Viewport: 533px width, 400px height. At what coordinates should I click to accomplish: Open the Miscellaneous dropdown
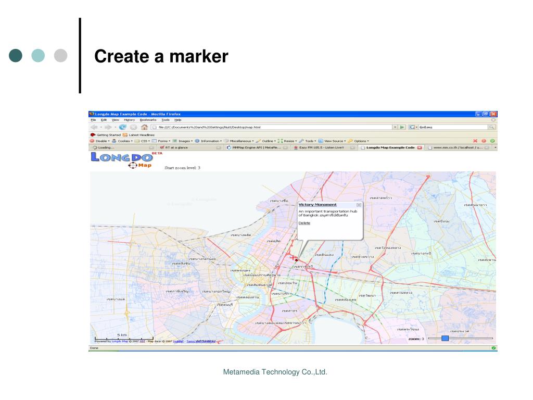pyautogui.click(x=239, y=141)
